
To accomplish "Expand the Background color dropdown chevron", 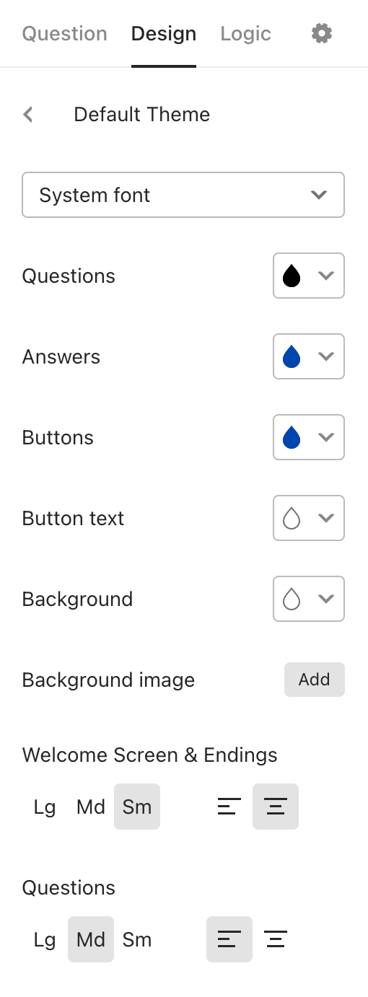I will click(x=326, y=599).
